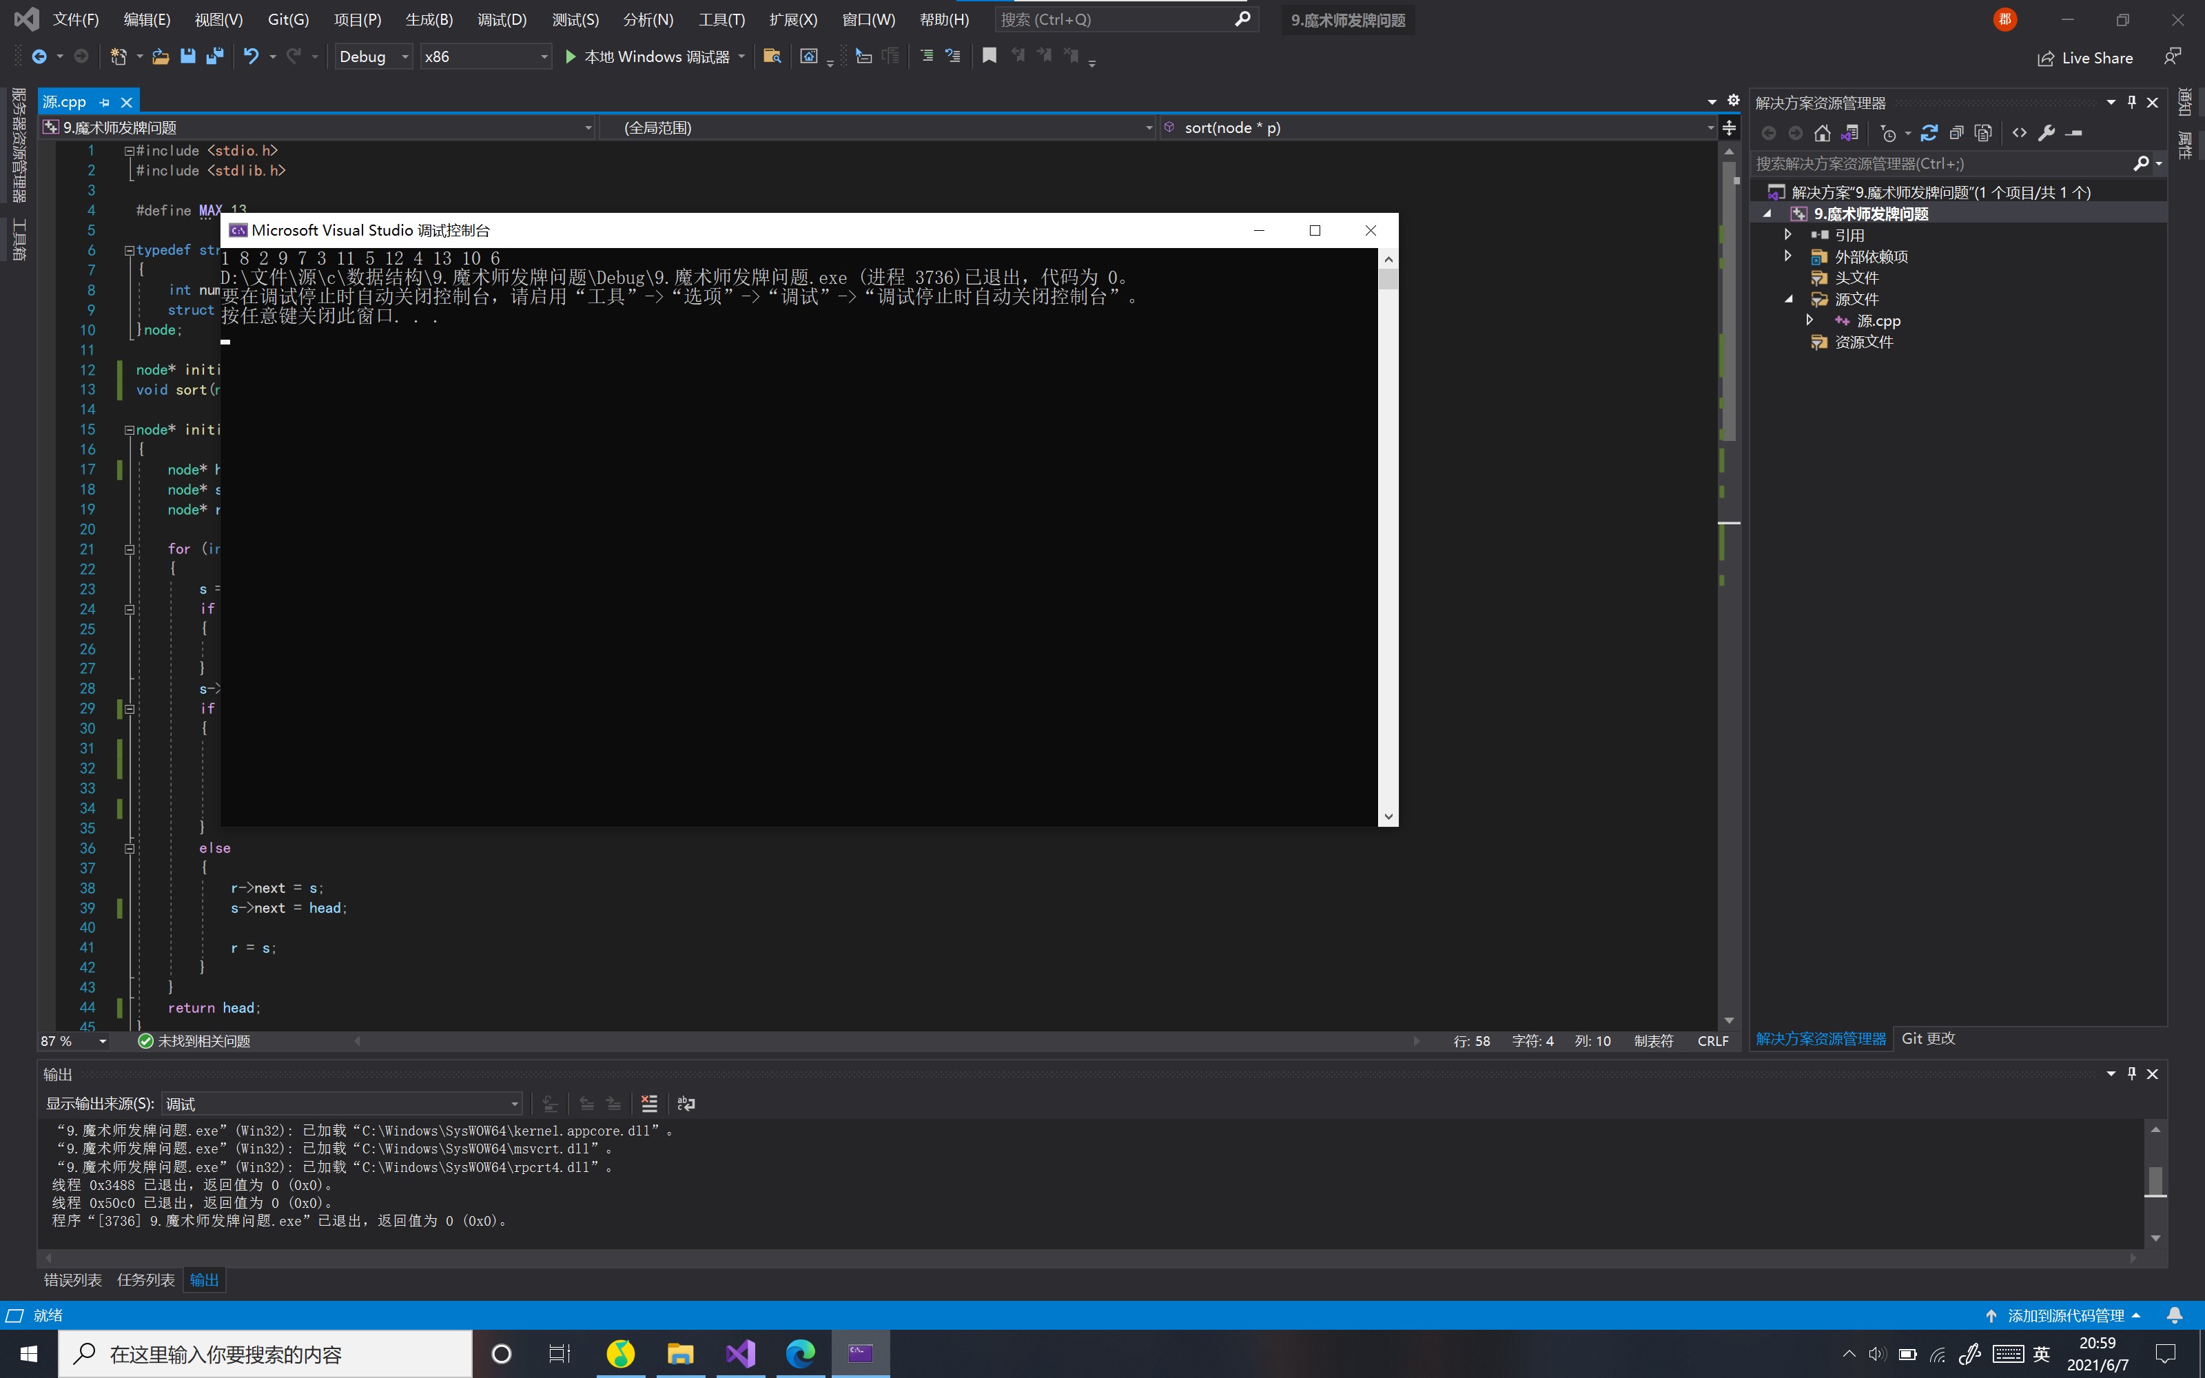The image size is (2205, 1378).
Task: Collapse the 源文件 folder node
Action: point(1789,299)
